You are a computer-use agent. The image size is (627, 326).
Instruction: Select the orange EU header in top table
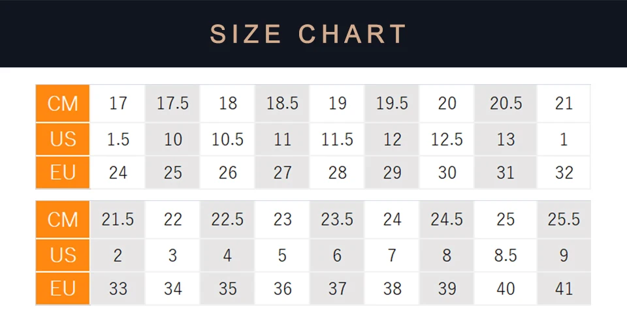click(63, 172)
